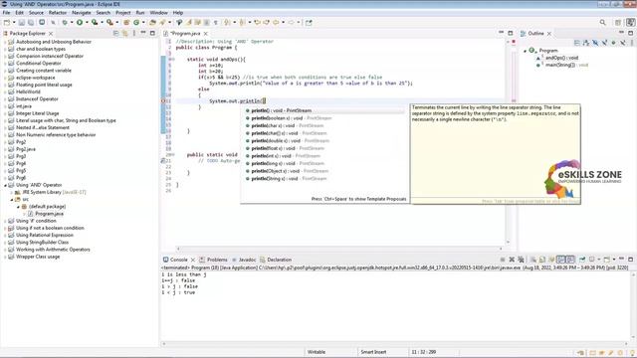Toggle Hide Fields in Outline toolbar
Image resolution: width=637 pixels, height=358 pixels.
pyautogui.click(x=595, y=43)
